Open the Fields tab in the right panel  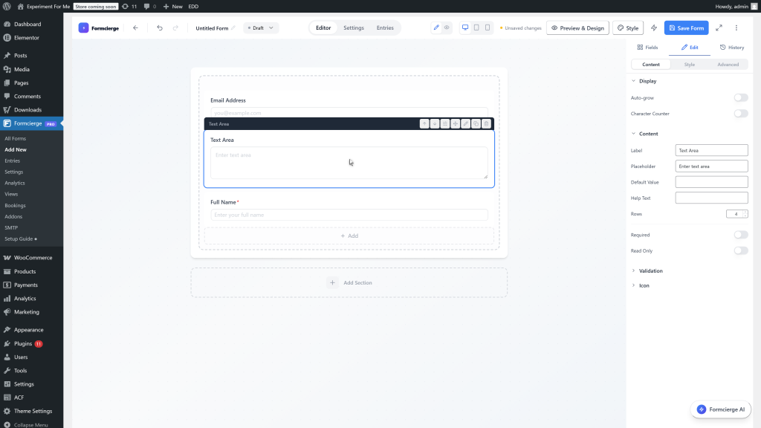pyautogui.click(x=648, y=47)
